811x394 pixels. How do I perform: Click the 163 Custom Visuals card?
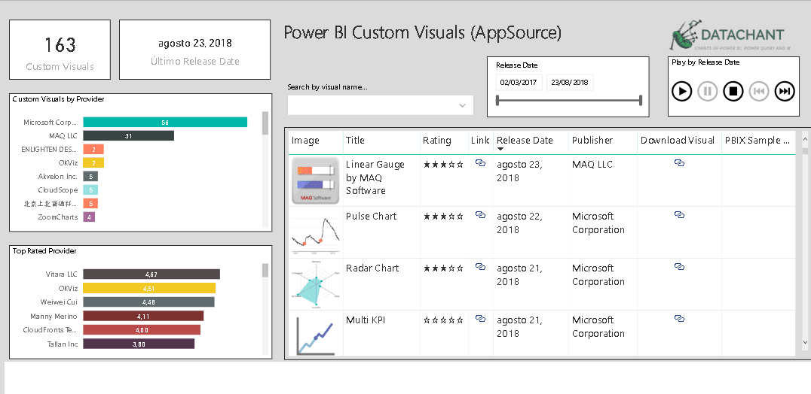pos(60,50)
